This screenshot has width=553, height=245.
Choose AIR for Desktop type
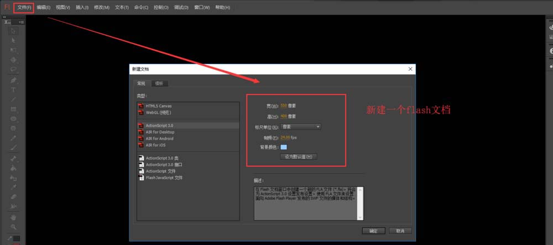point(188,132)
